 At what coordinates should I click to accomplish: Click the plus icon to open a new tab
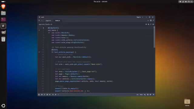(148, 21)
